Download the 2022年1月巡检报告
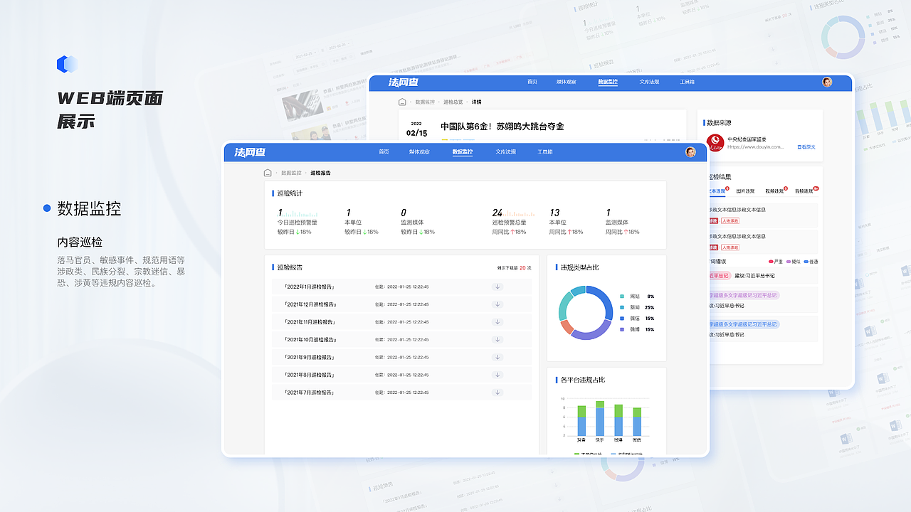Screen dimensions: 911x512 (x=497, y=287)
